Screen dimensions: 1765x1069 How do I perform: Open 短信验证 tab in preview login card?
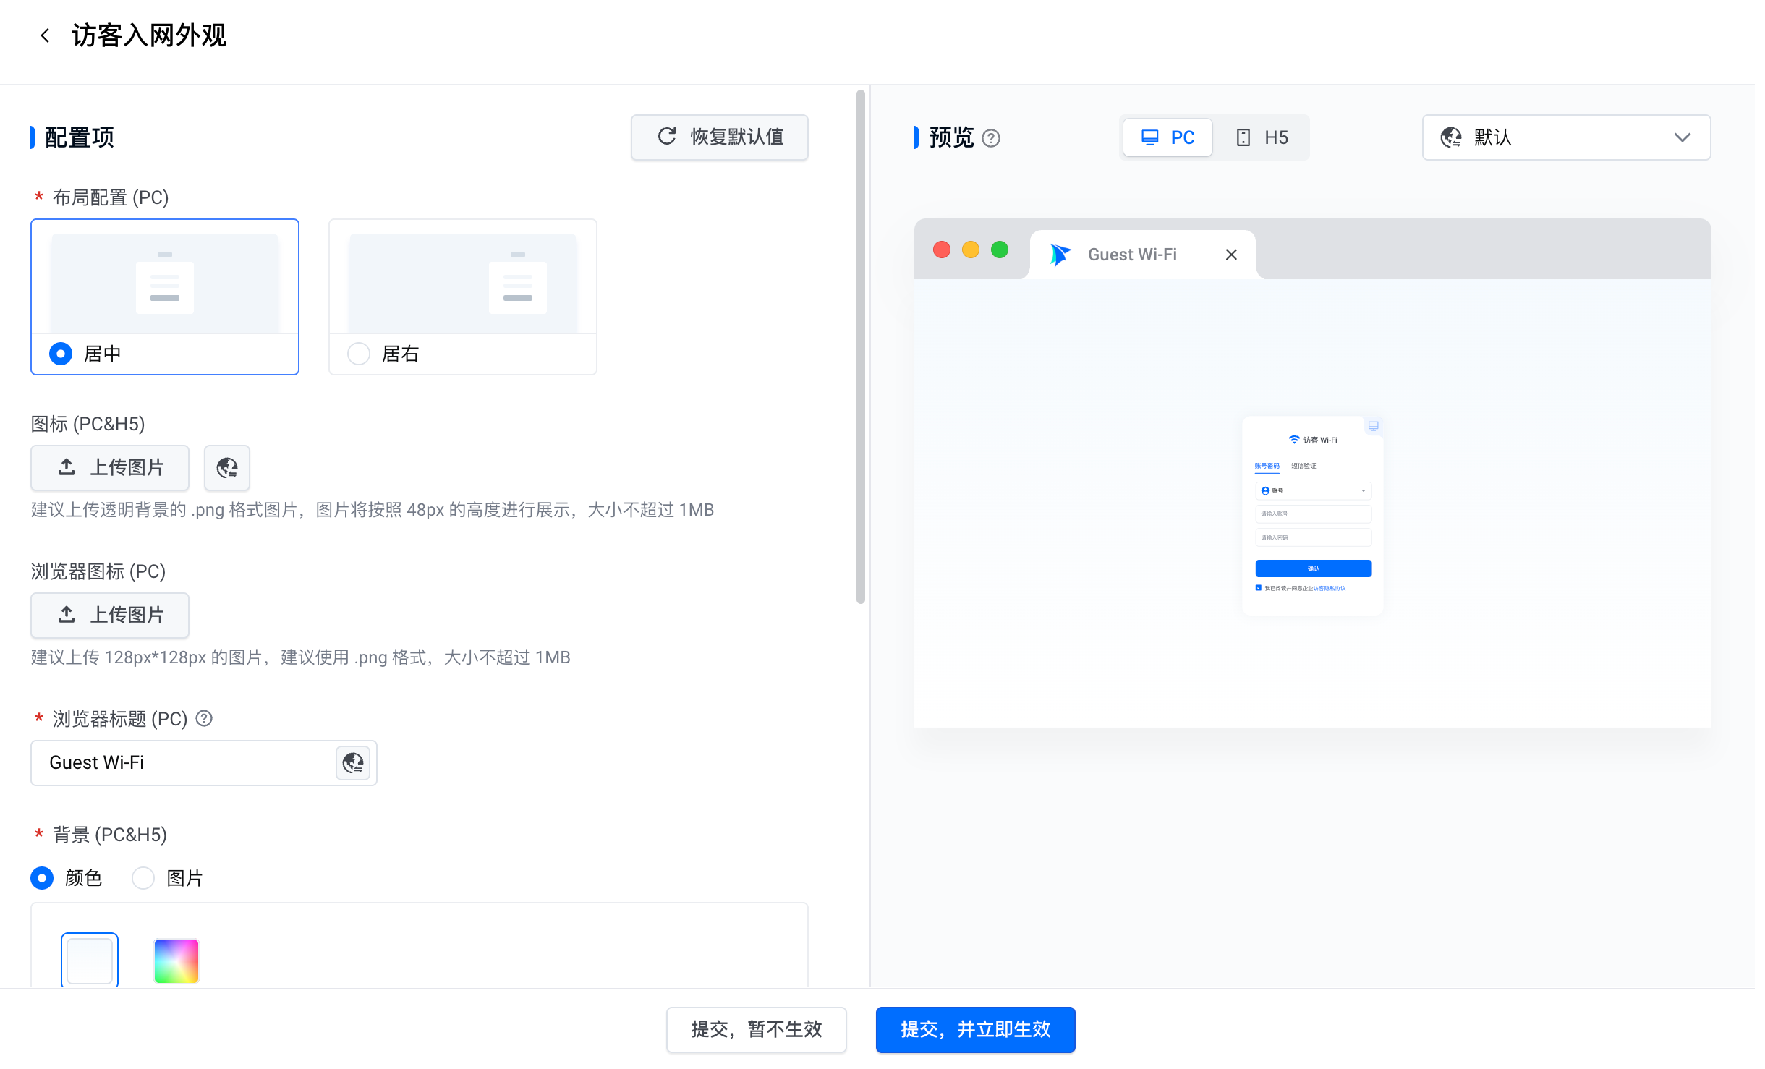pos(1303,466)
